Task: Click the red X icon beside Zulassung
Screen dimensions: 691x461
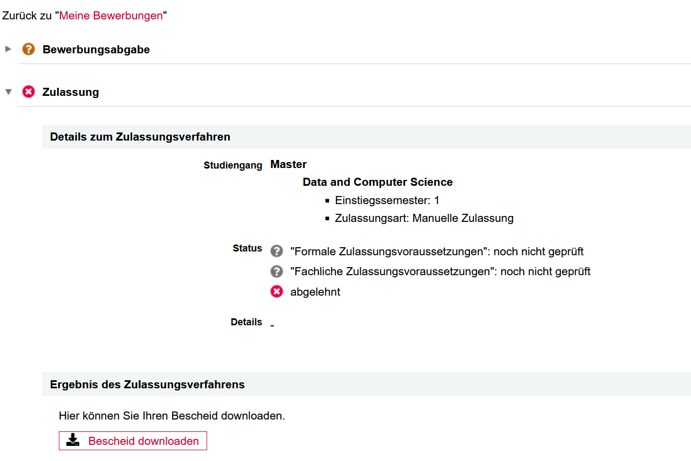Action: 28,92
